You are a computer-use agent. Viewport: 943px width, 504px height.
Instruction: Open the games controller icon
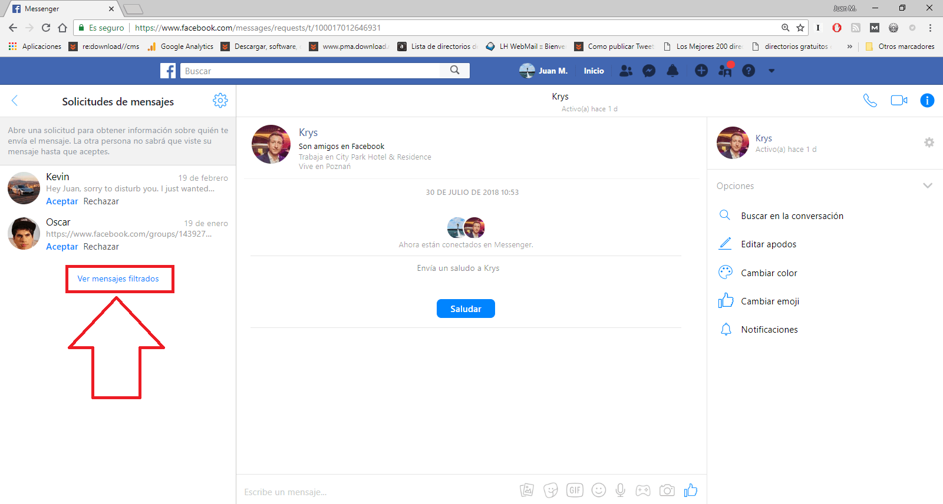[642, 490]
